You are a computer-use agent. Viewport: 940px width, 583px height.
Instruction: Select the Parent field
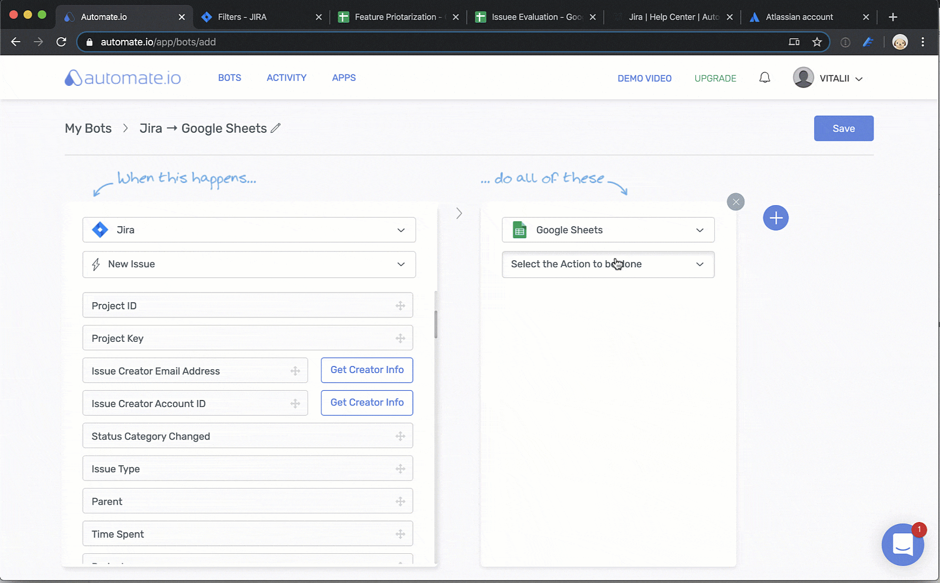(247, 501)
